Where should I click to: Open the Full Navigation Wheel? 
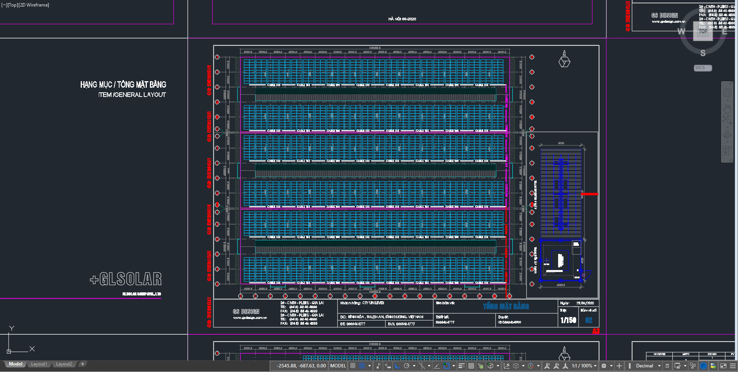coord(727,93)
